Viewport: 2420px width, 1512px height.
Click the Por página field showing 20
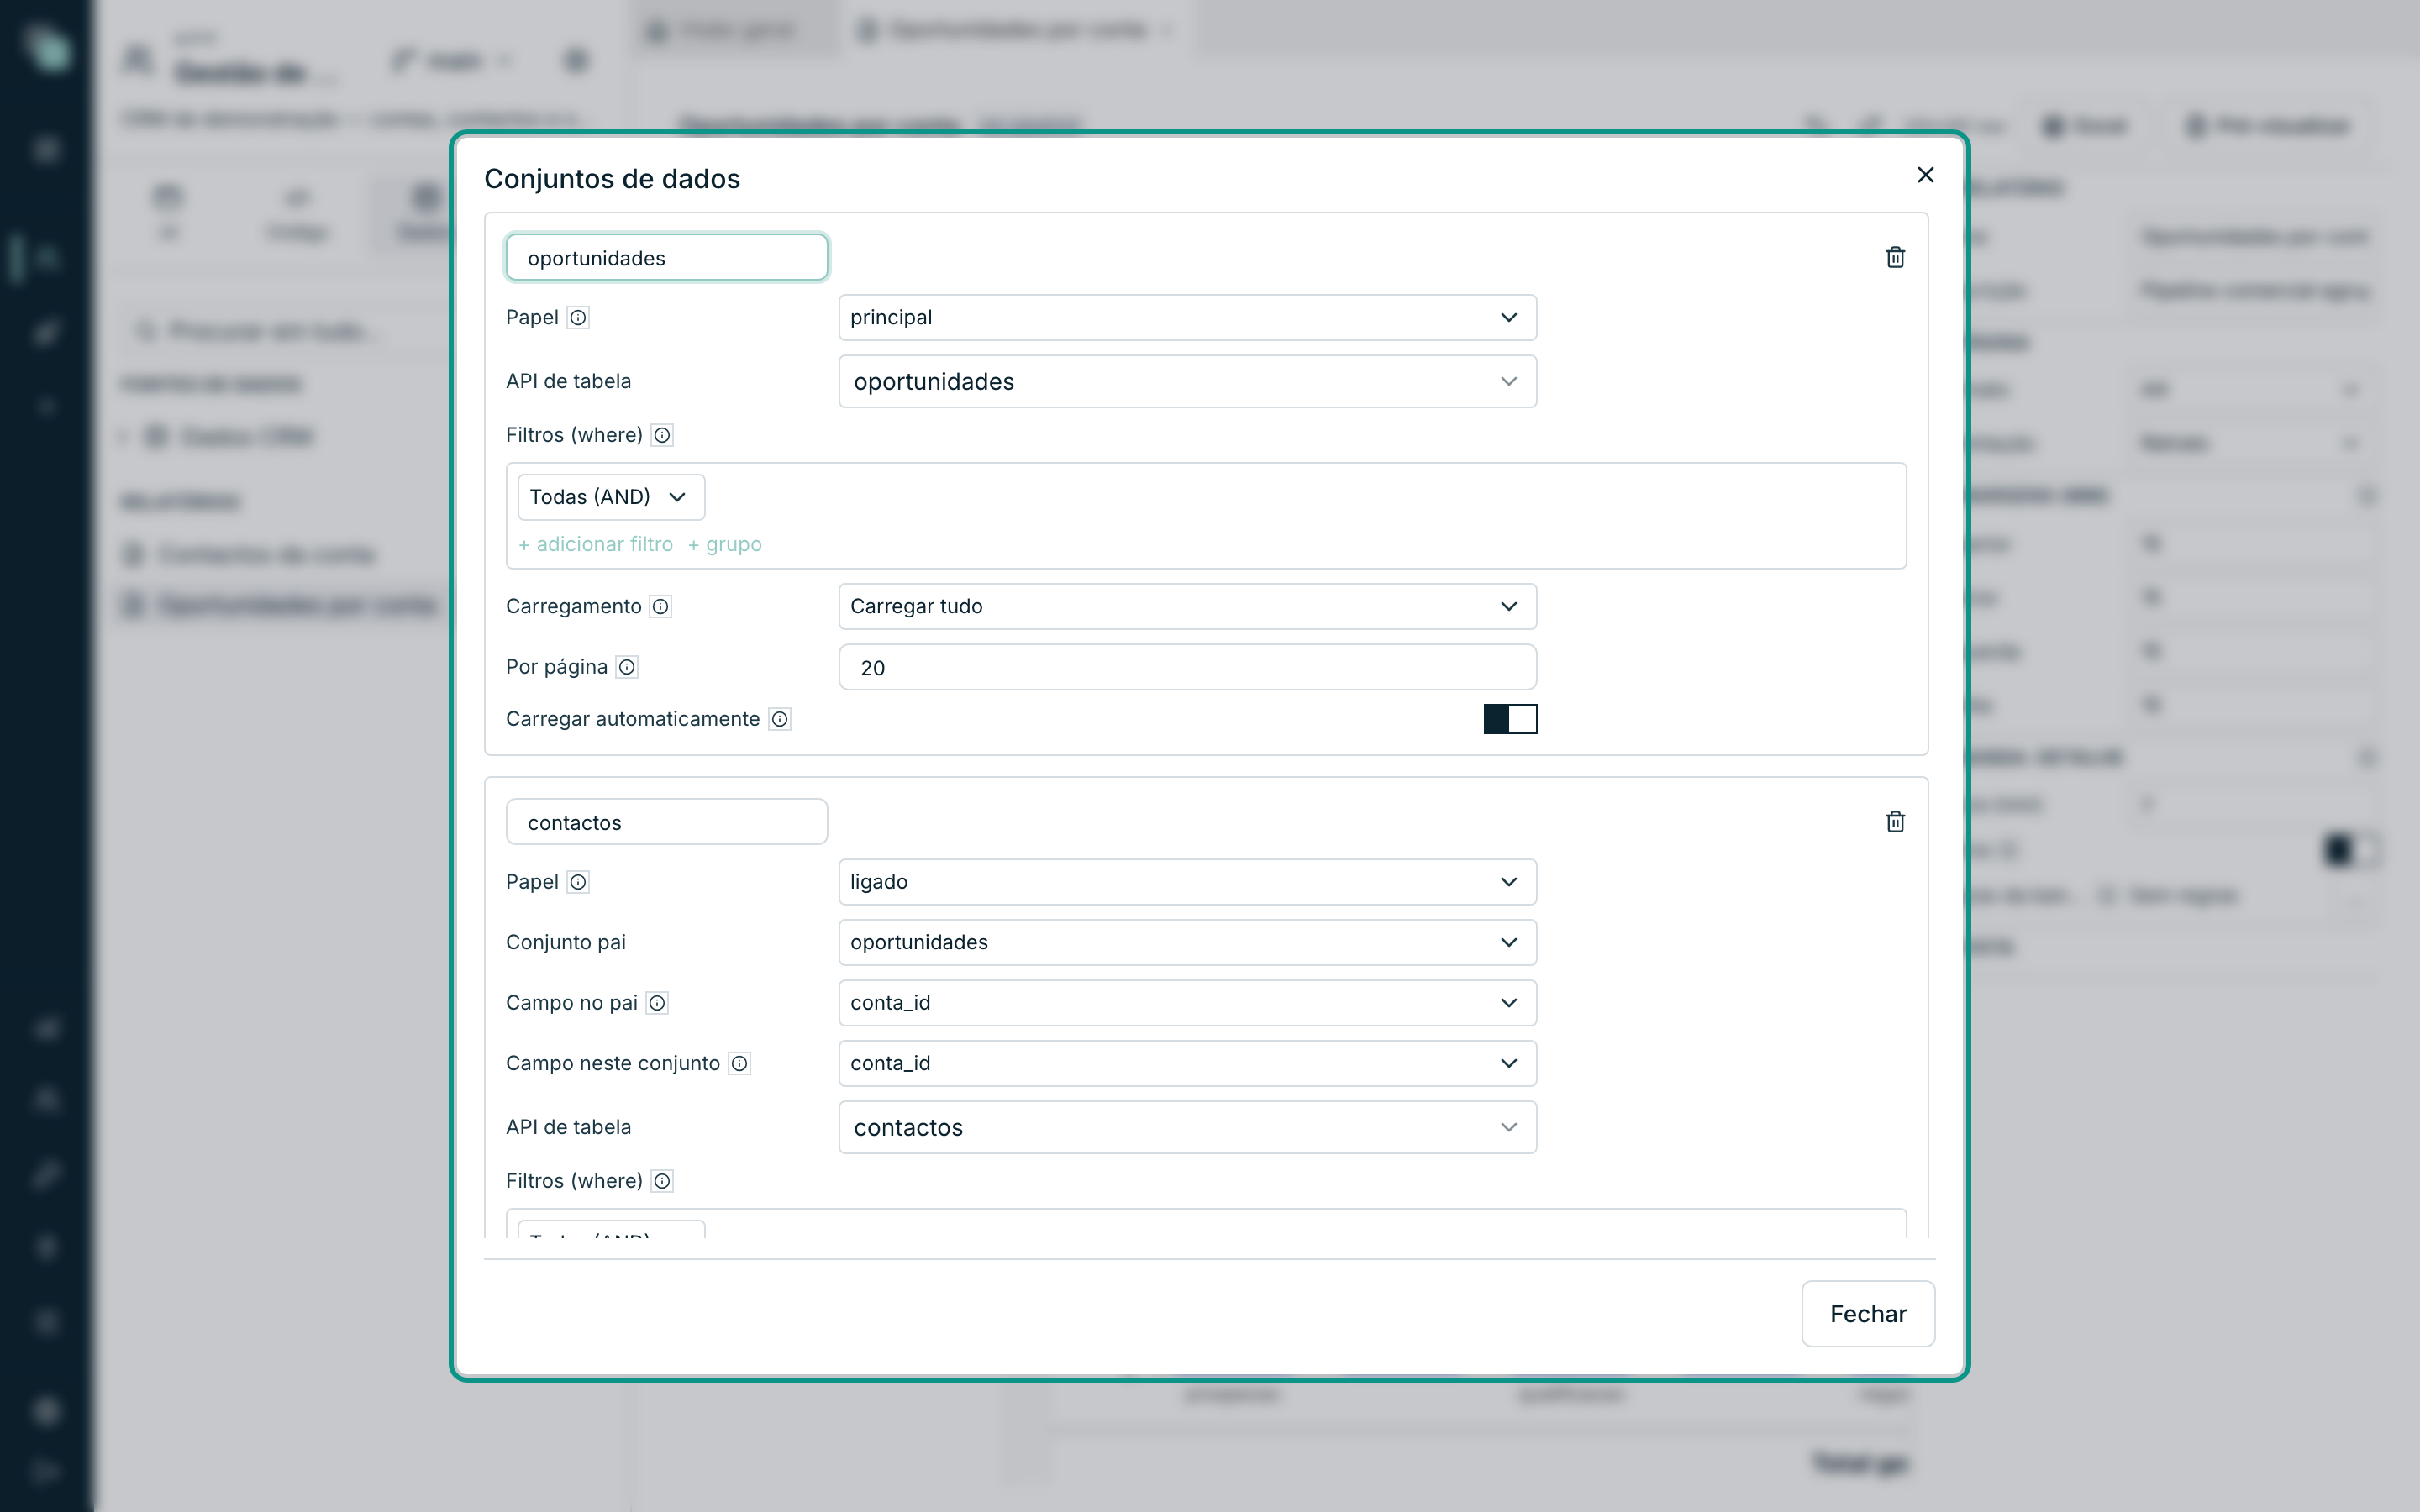(x=1187, y=667)
